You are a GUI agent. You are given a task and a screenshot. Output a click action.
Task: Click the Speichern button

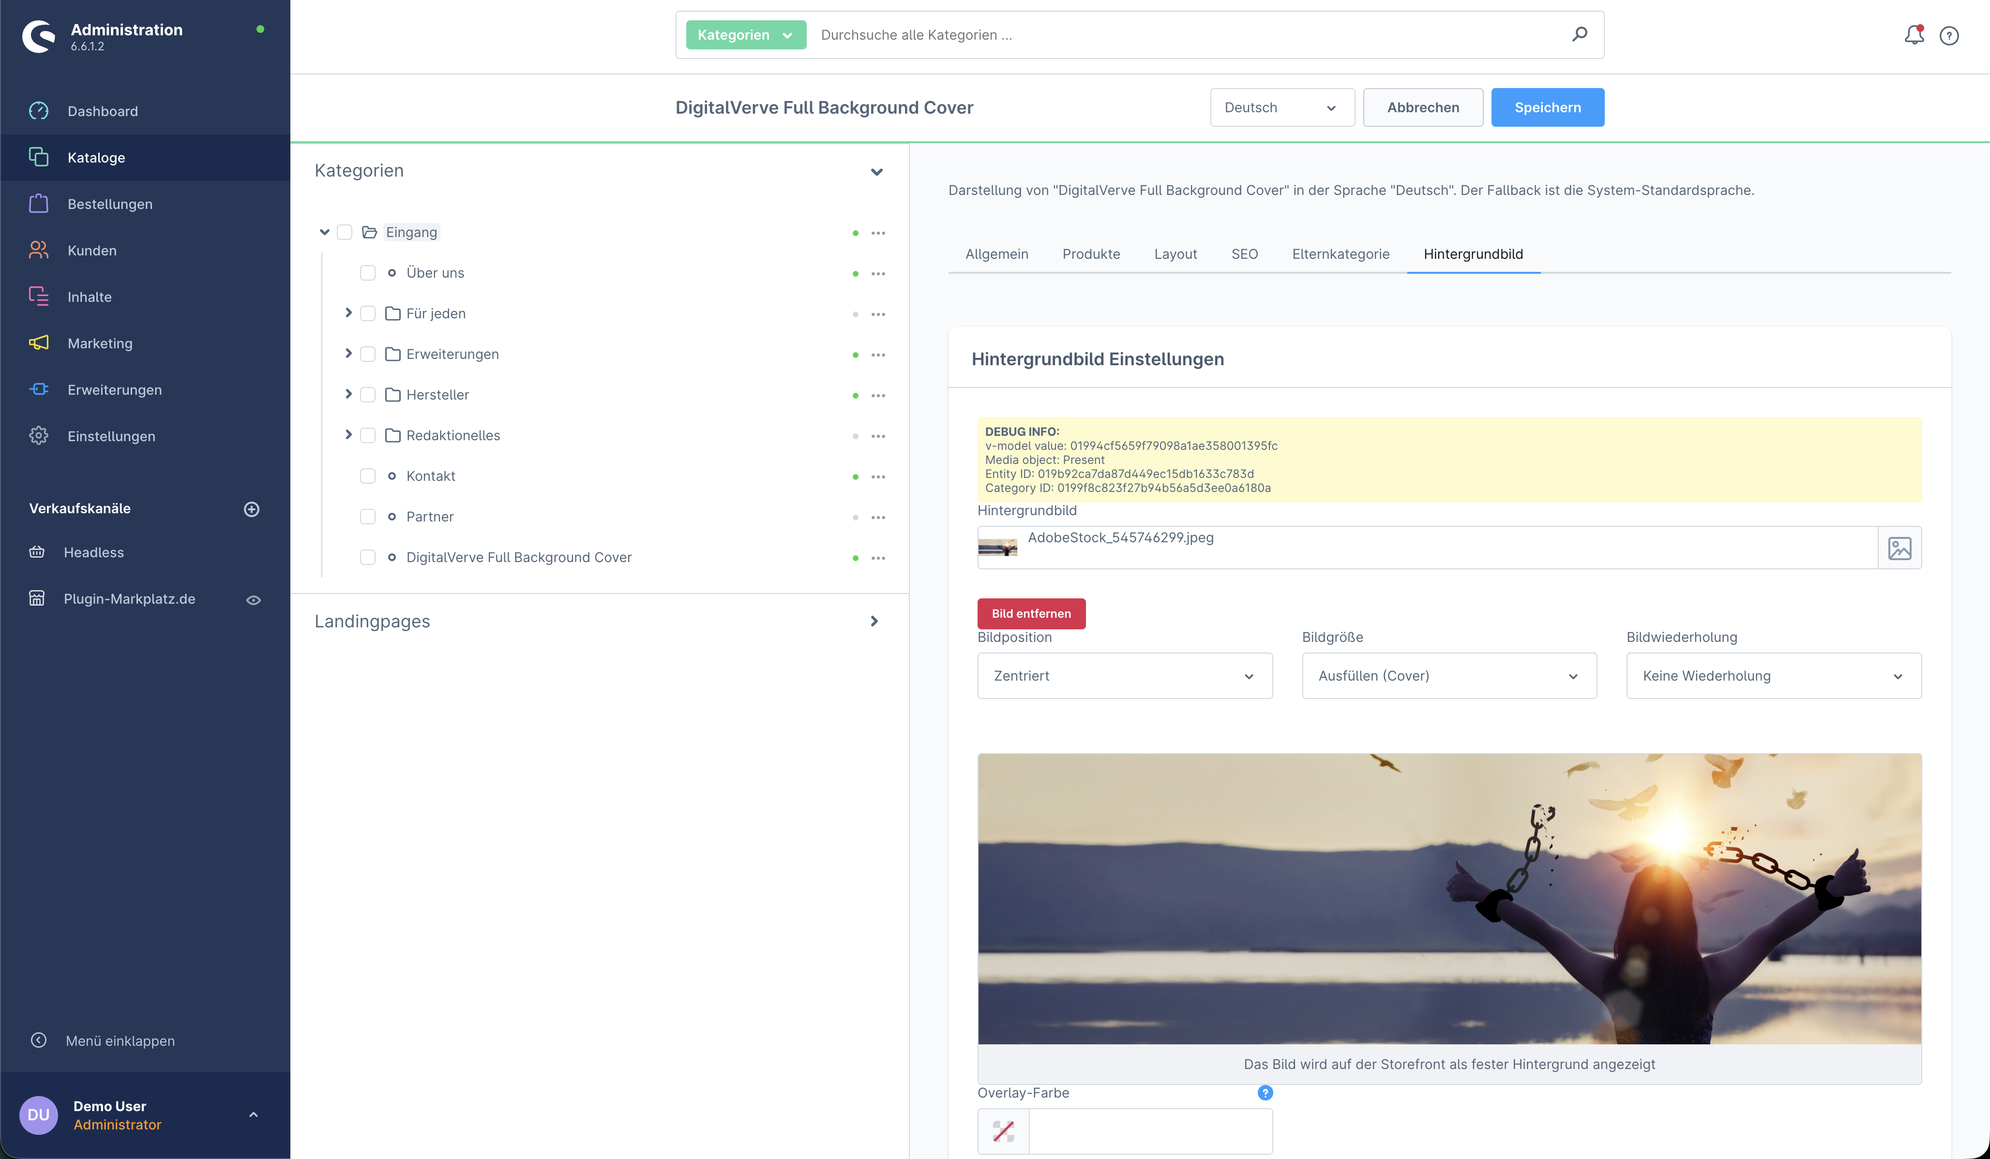[1546, 107]
